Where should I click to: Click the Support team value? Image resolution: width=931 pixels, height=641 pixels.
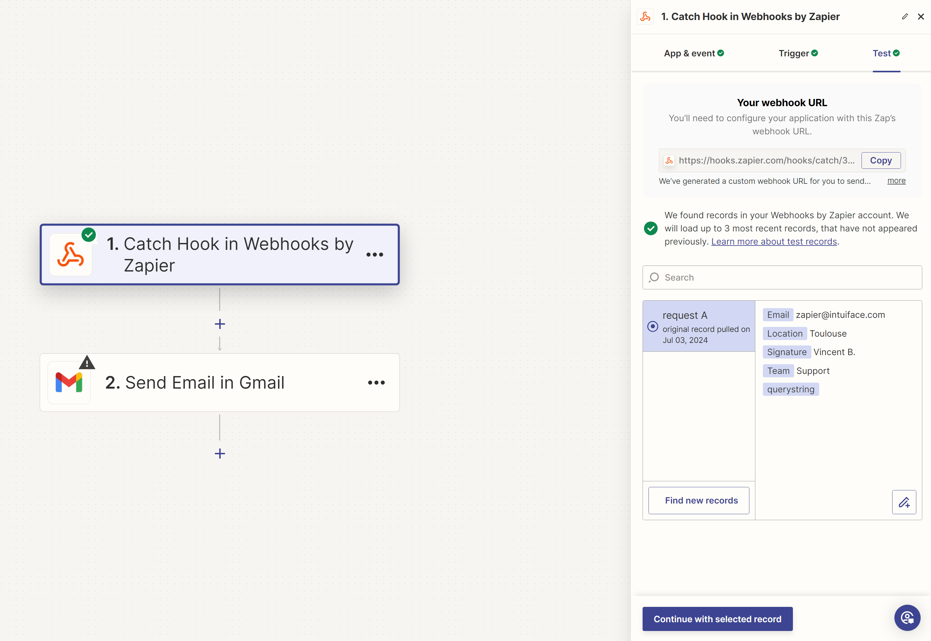(x=813, y=371)
